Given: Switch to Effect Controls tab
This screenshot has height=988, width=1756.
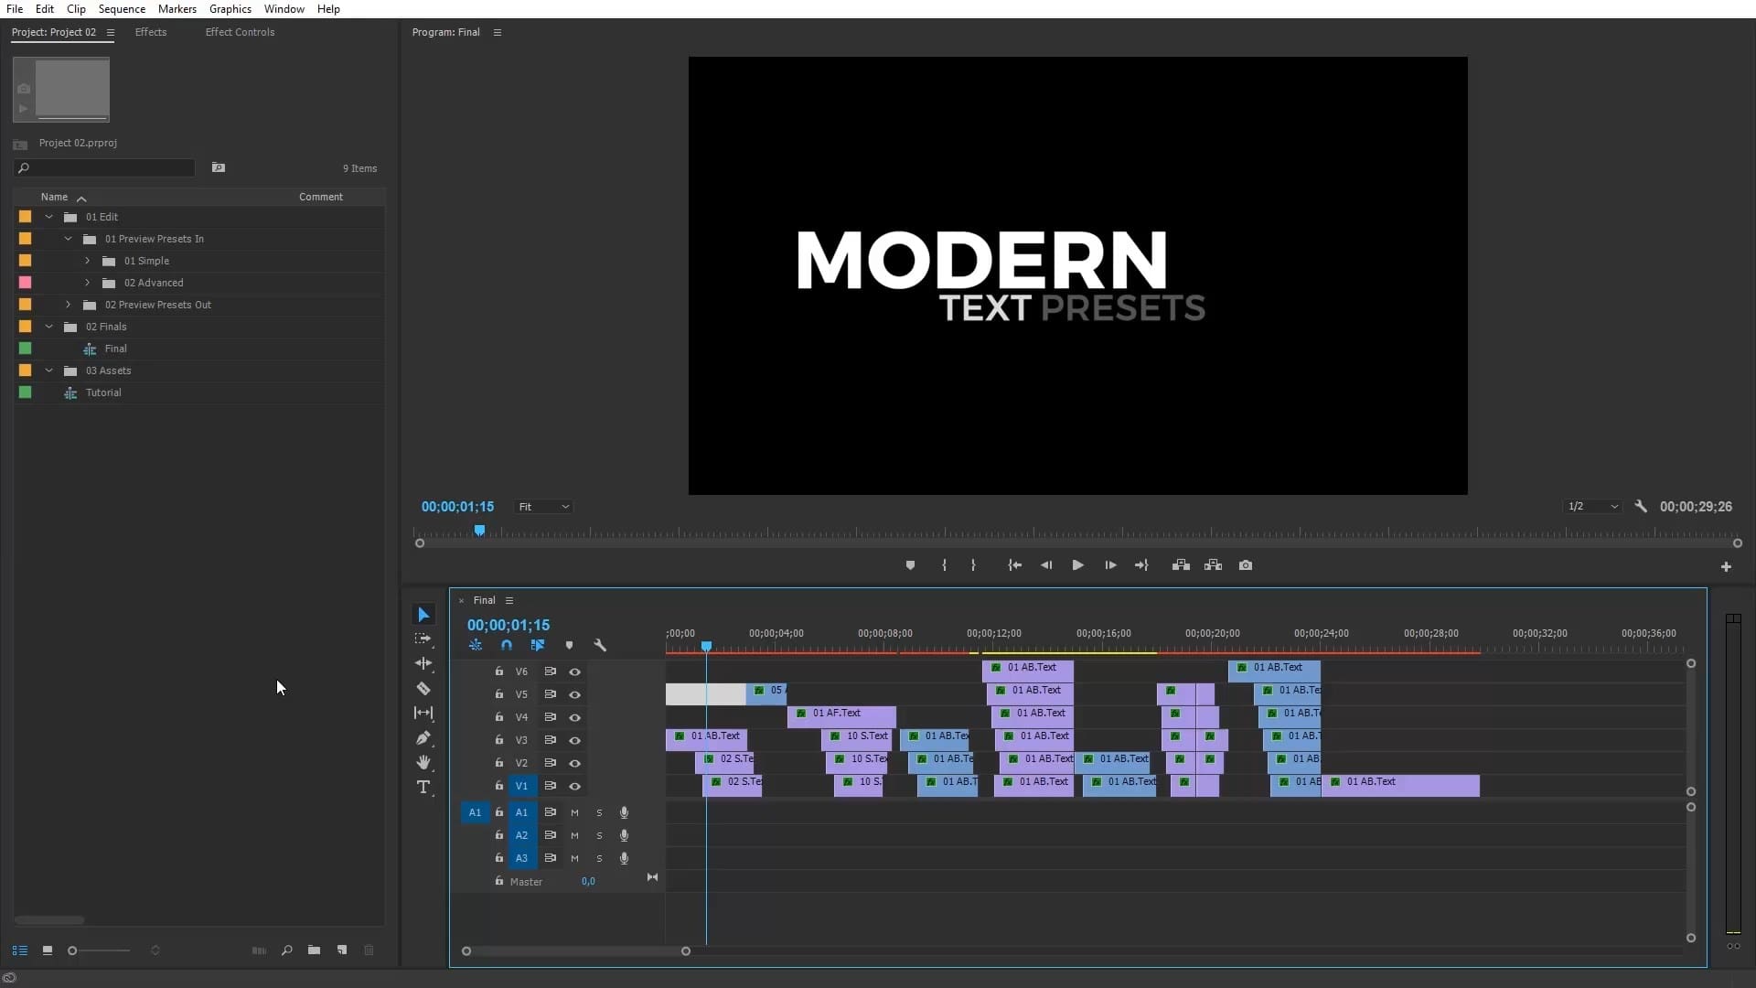Looking at the screenshot, I should click(240, 32).
